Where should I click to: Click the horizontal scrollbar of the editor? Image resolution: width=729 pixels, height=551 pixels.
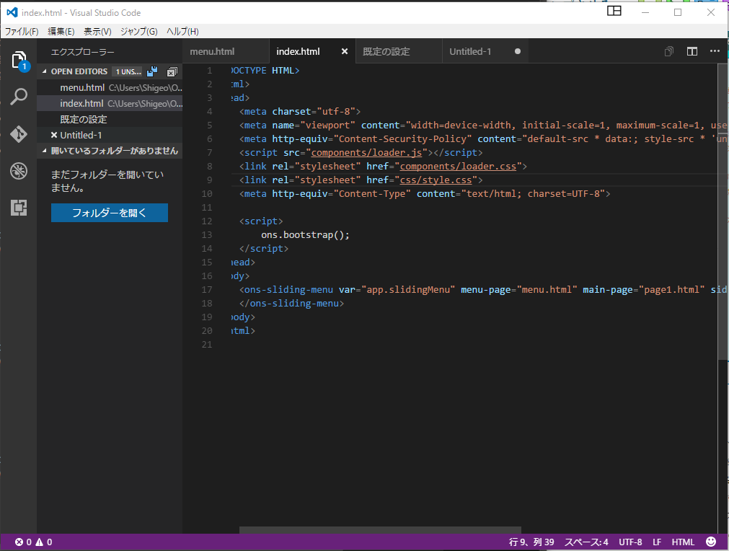click(x=380, y=530)
